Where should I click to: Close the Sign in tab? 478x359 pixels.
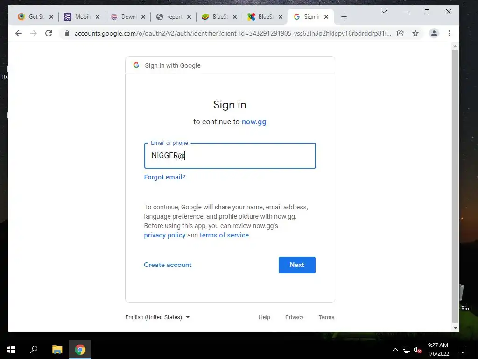[x=326, y=17]
